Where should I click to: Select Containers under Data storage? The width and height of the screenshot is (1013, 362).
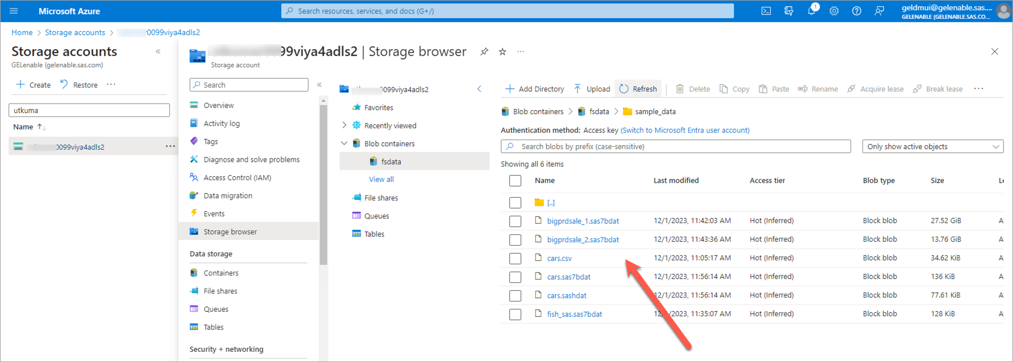pos(221,273)
